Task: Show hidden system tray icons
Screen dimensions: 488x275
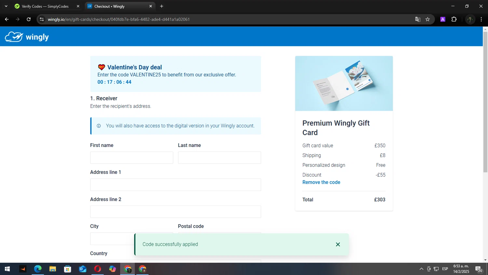Action: (x=421, y=269)
